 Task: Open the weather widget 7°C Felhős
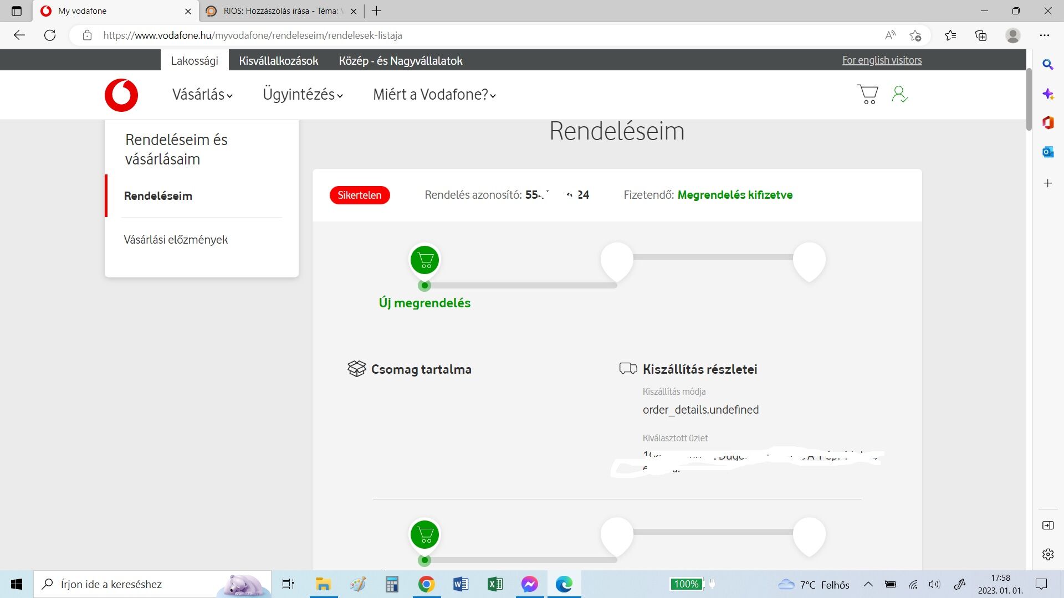(814, 584)
